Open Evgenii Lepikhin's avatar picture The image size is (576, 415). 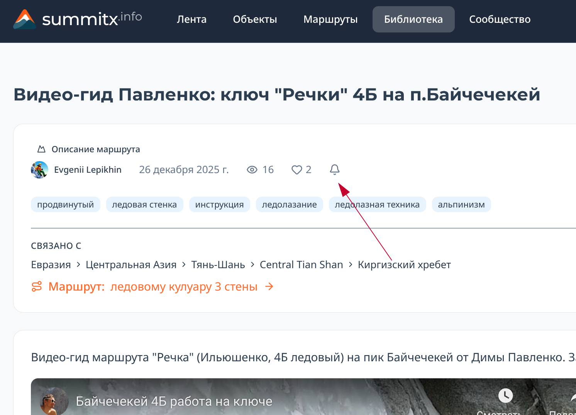click(x=39, y=170)
